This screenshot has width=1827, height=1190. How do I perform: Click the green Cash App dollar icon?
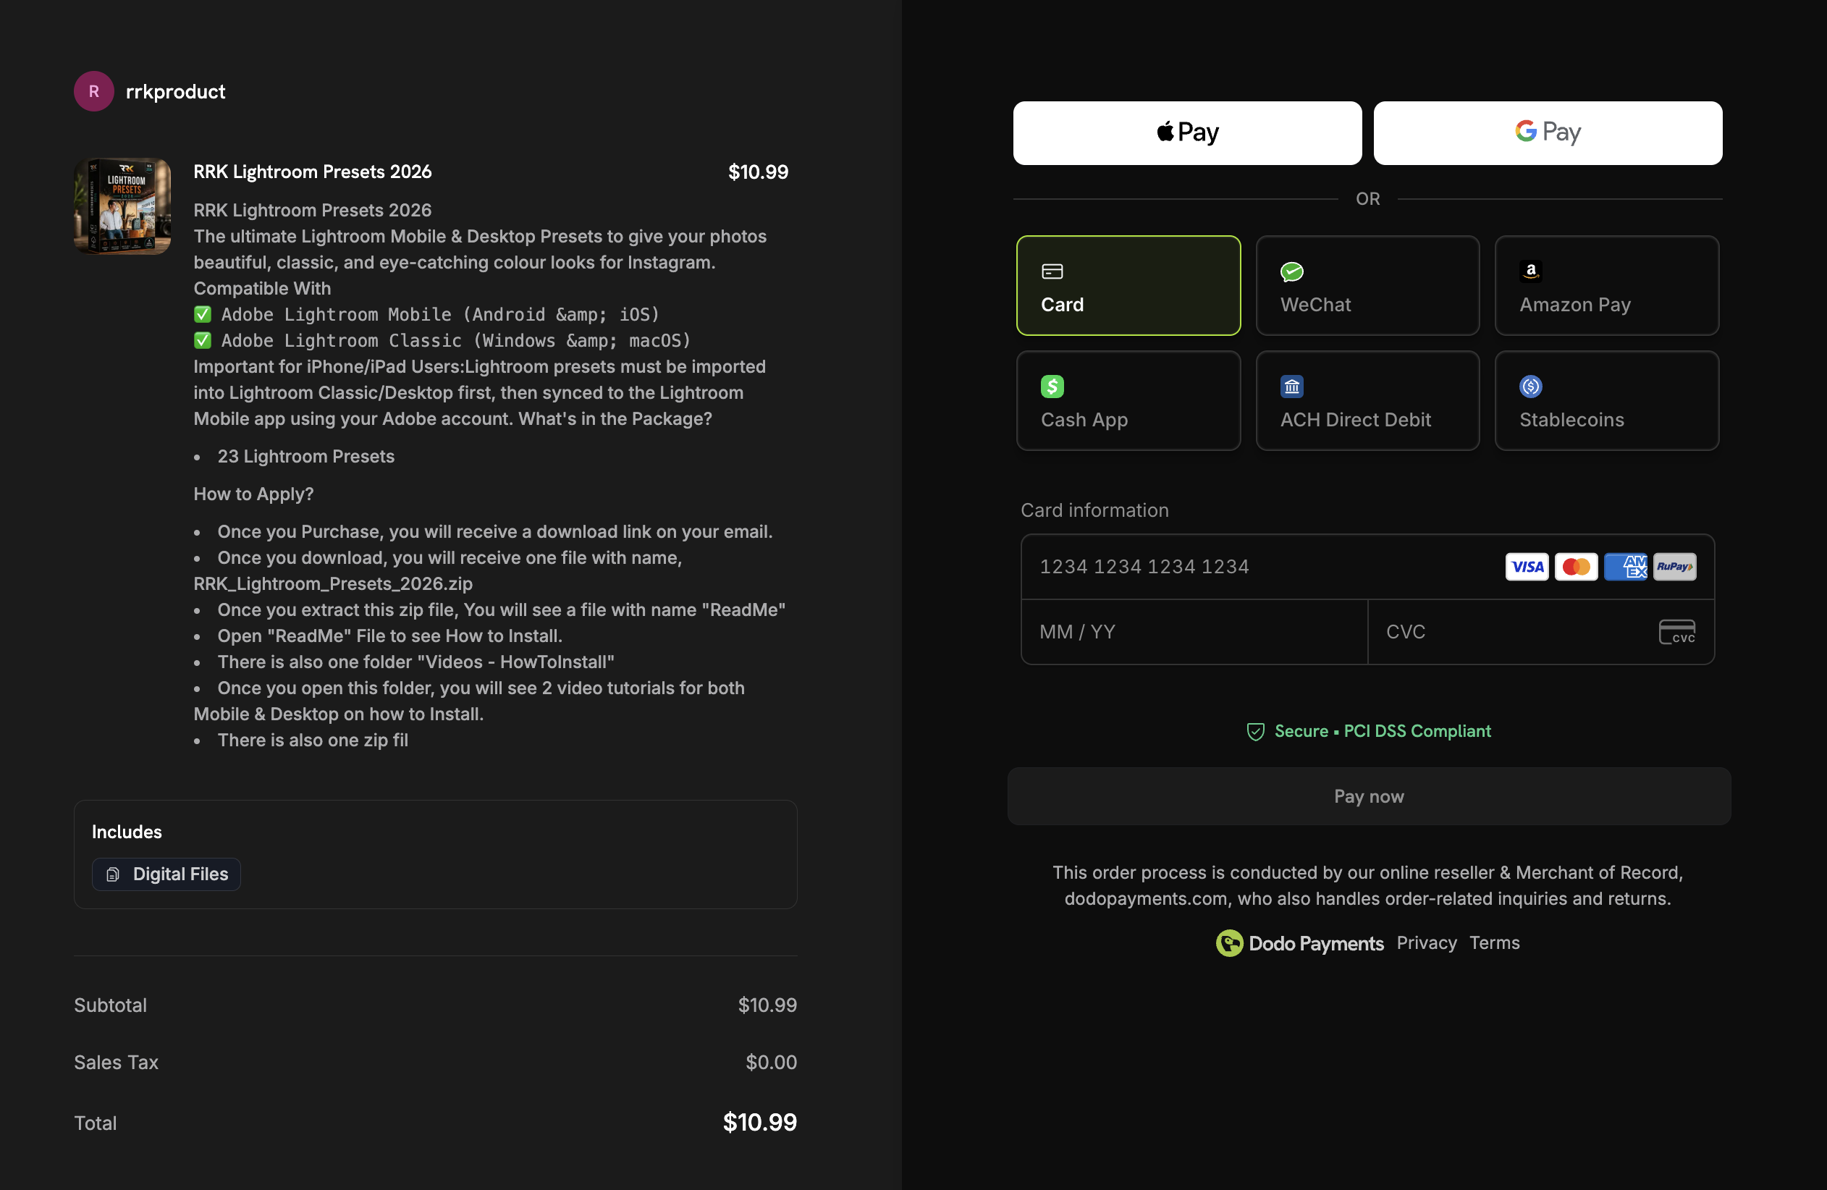pos(1052,387)
